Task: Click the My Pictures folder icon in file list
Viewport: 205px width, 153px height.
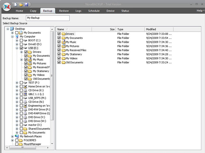Action: [x=63, y=46]
